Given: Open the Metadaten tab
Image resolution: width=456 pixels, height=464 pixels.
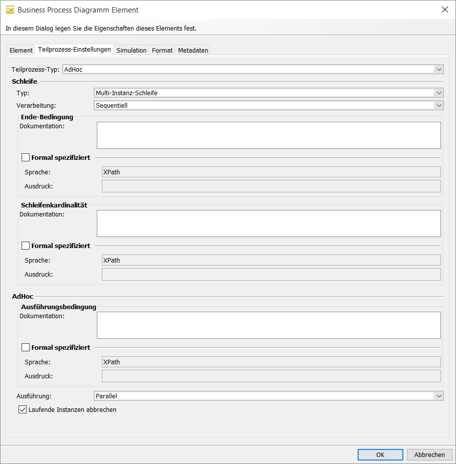Looking at the screenshot, I should pyautogui.click(x=194, y=50).
